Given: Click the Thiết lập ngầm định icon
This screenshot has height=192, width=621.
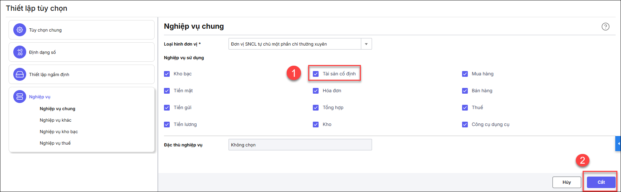Looking at the screenshot, I should [x=20, y=75].
